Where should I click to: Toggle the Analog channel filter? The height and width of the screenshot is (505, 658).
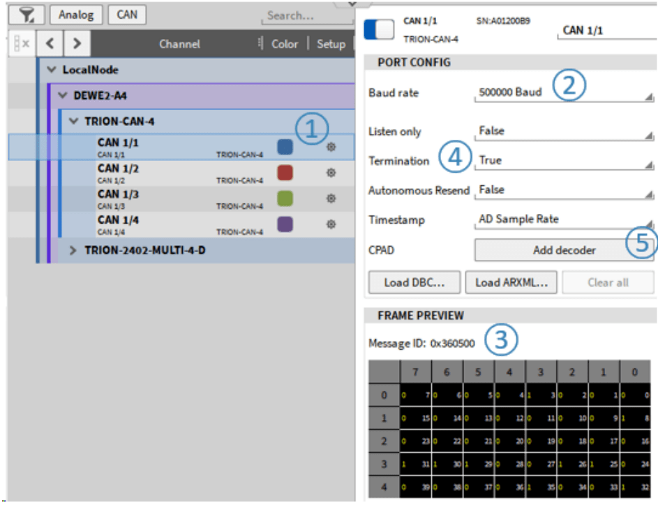click(x=76, y=15)
